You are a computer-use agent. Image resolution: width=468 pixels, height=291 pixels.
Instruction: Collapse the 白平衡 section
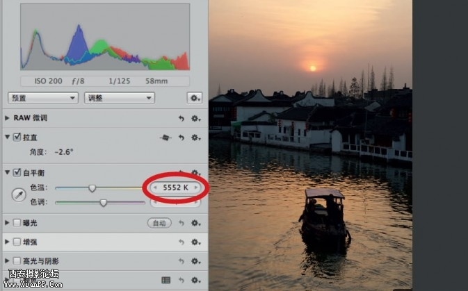pos(8,172)
